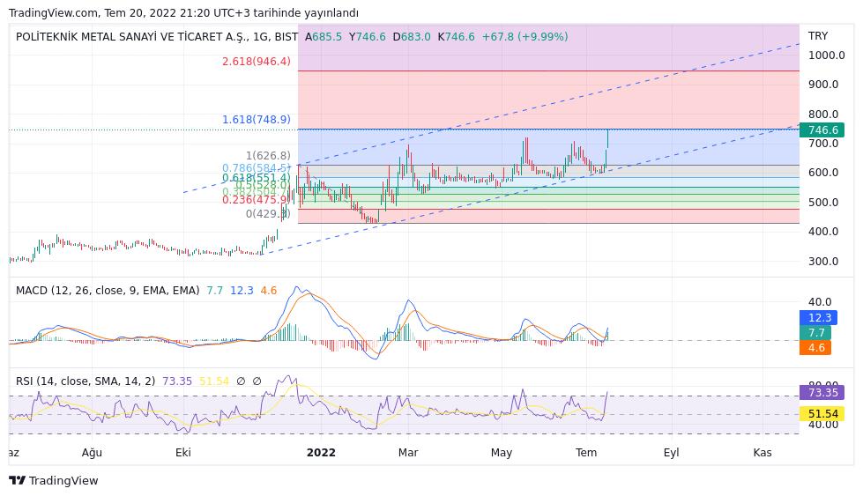Image resolution: width=863 pixels, height=496 pixels.
Task: Click the MACD indicator title label
Action: (108, 291)
